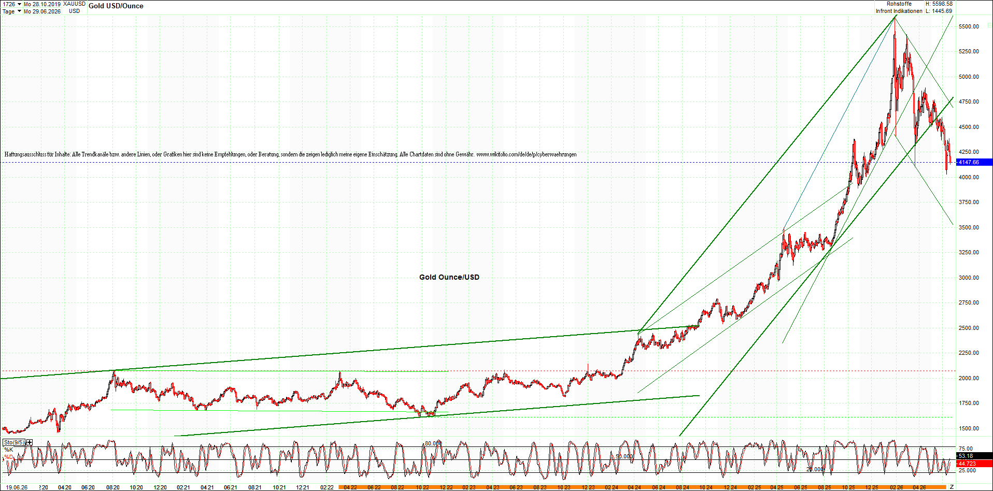Click the %K legend label
This screenshot has width=993, height=491.
point(9,450)
